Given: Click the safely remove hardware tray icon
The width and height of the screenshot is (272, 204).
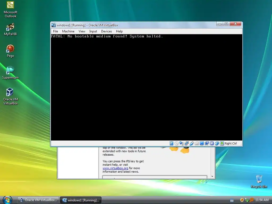Looking at the screenshot, I should pos(247,200).
